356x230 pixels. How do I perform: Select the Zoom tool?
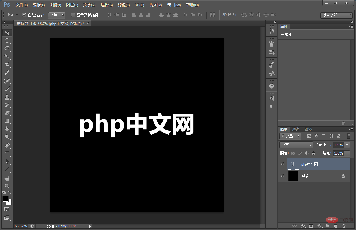[7, 186]
